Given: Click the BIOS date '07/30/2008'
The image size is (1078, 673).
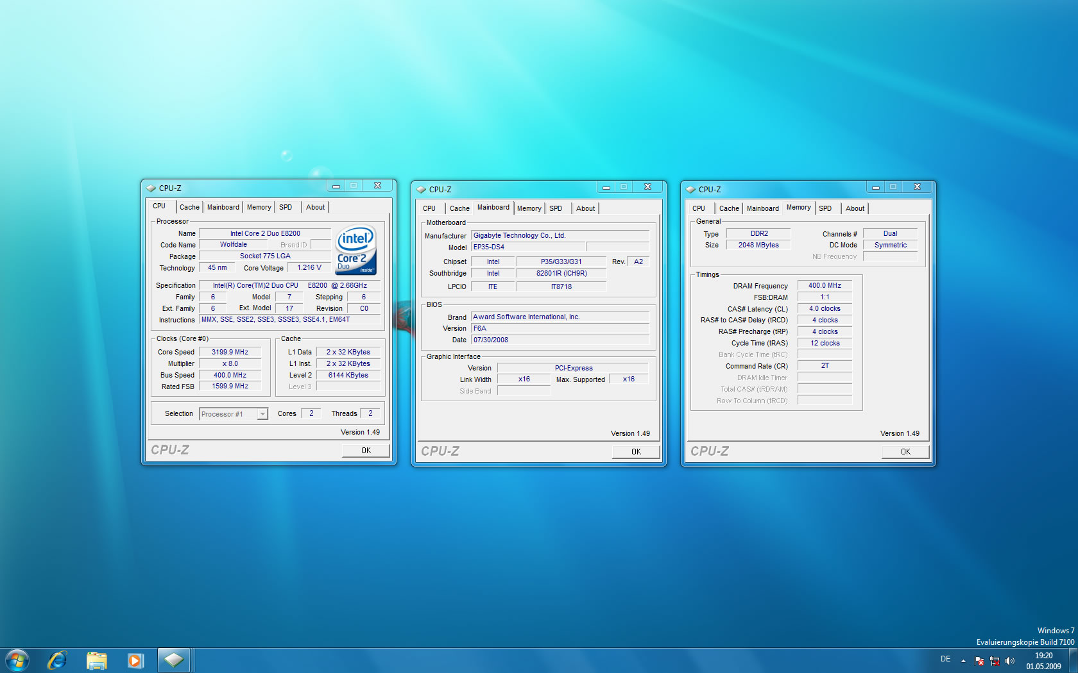Looking at the screenshot, I should click(560, 340).
